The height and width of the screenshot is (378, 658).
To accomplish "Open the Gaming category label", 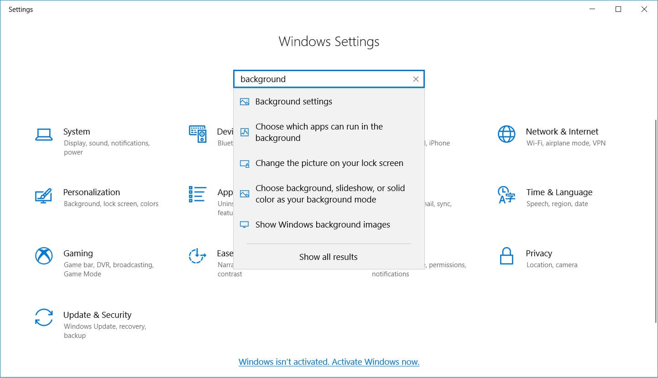I will 78,254.
